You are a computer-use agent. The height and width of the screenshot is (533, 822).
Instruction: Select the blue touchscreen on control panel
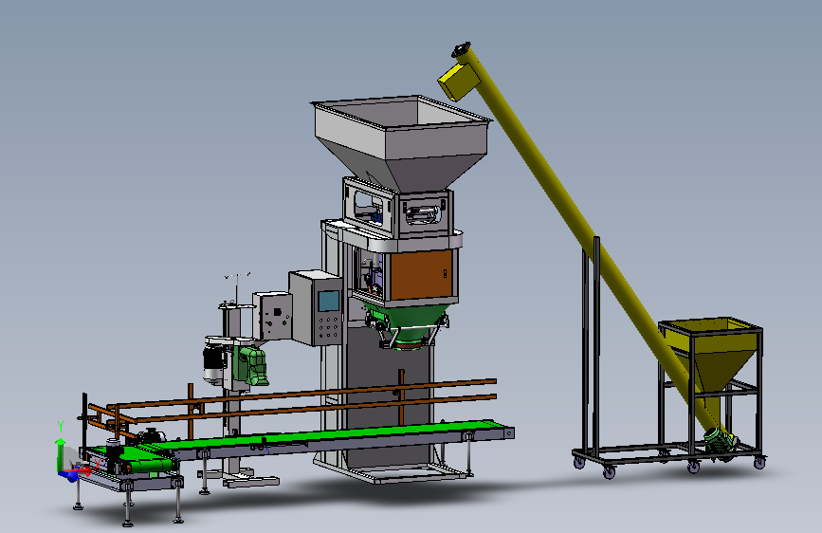[329, 302]
